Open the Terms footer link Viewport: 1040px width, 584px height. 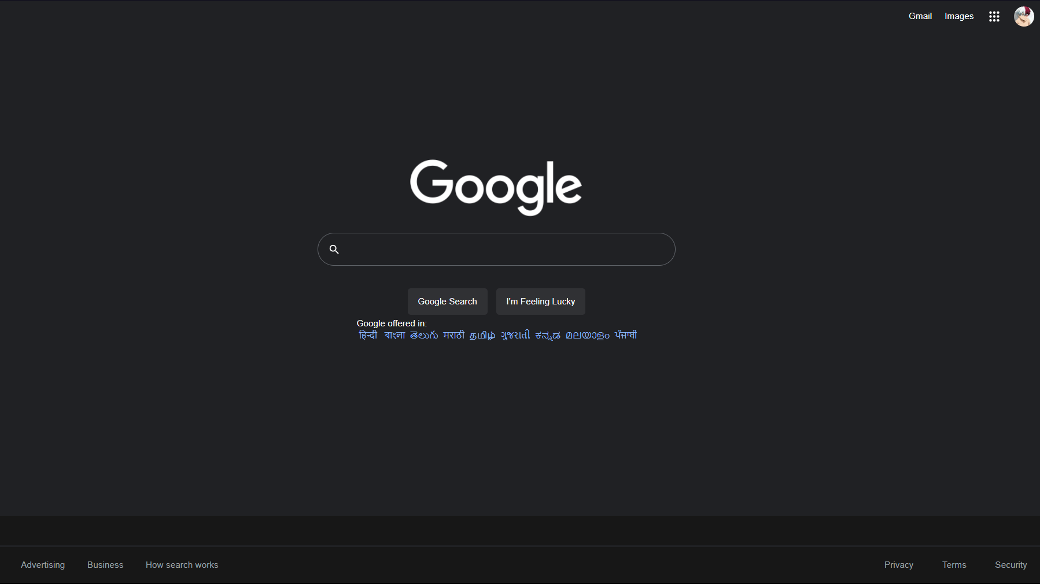tap(954, 565)
